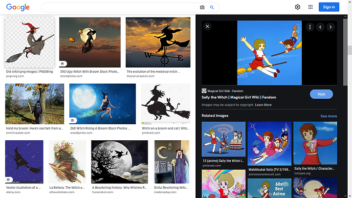Click the blue magnifier search icon
Screen dimensions: 352x198
[212, 7]
